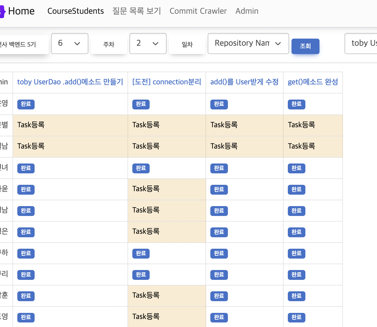Image resolution: width=377 pixels, height=327 pixels.
Task: Click 완료 badge in get()메소드 column, 훈 row
Action: (296, 296)
